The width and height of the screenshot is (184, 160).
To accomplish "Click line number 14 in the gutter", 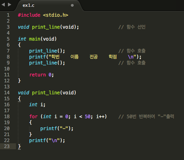I will click(x=7, y=93).
